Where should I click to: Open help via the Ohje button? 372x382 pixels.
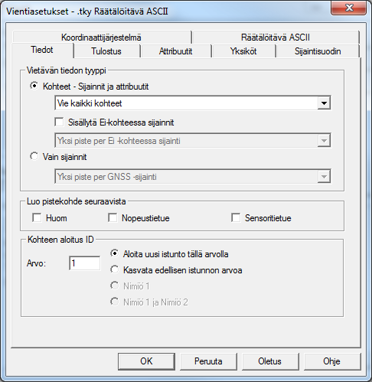[332, 361]
